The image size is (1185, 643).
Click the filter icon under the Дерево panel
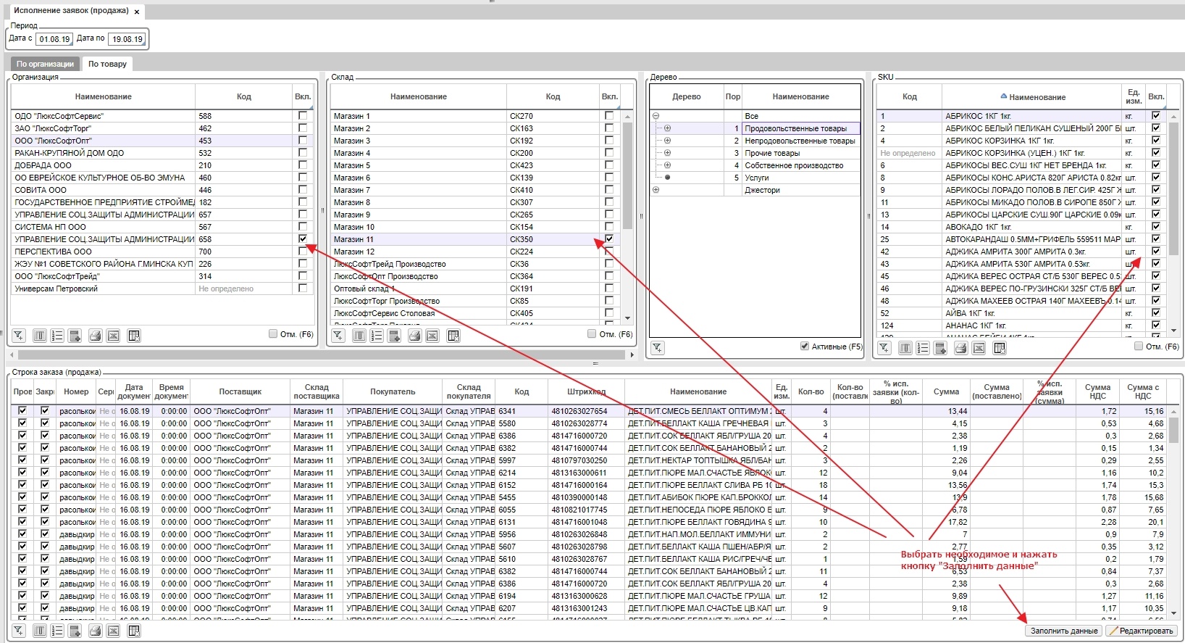[656, 348]
